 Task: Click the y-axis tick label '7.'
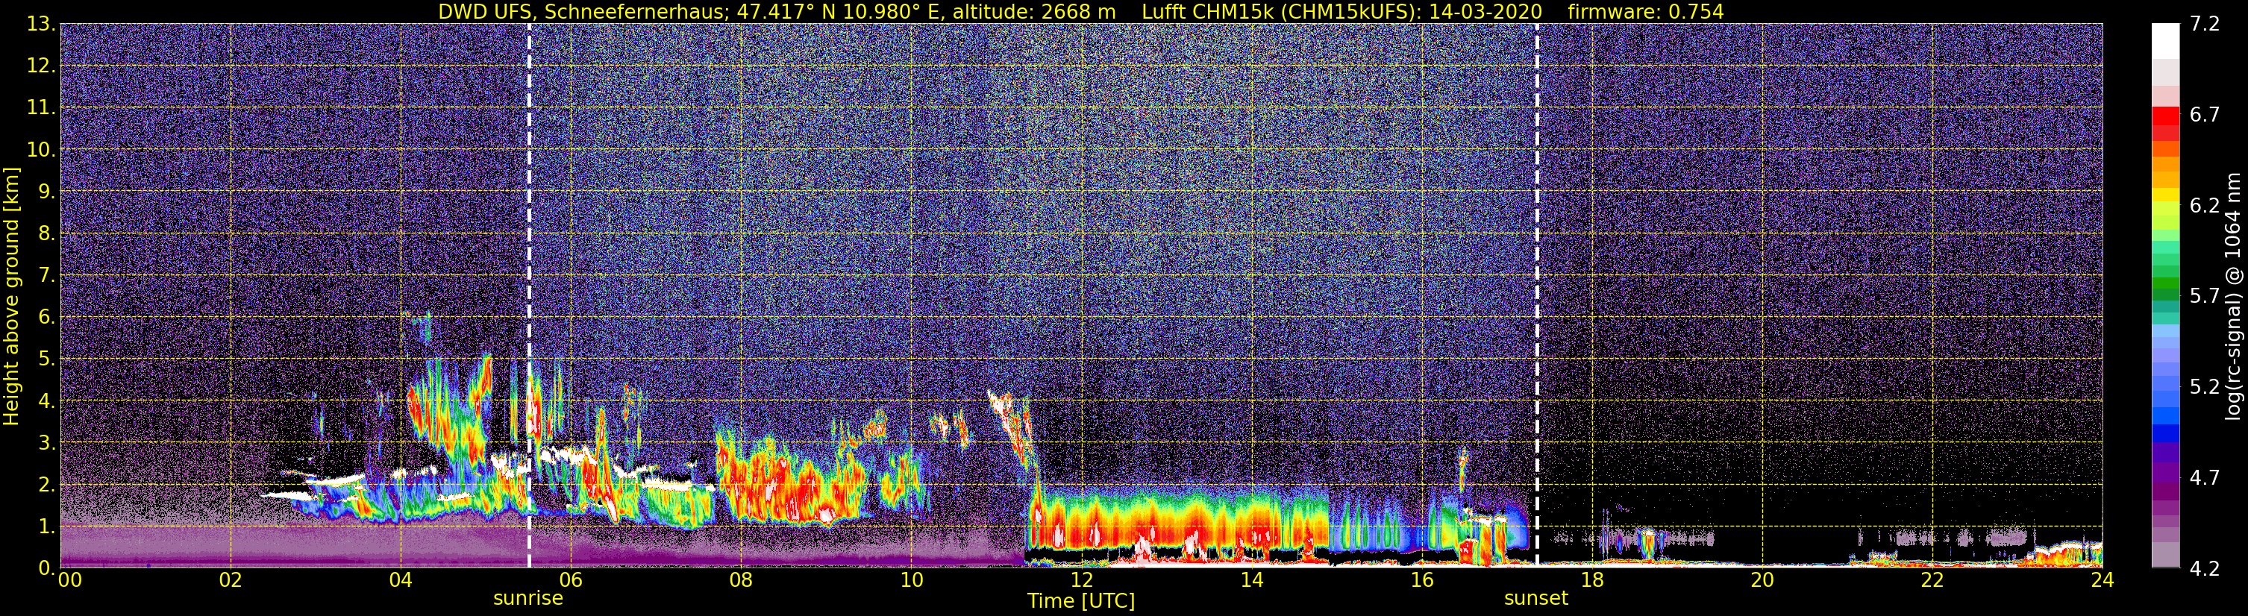click(x=46, y=276)
